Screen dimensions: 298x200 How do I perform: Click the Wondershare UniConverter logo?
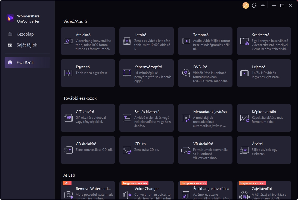point(10,18)
